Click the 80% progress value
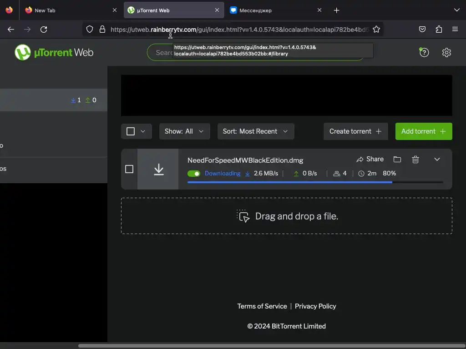This screenshot has width=466, height=349. pos(390,173)
